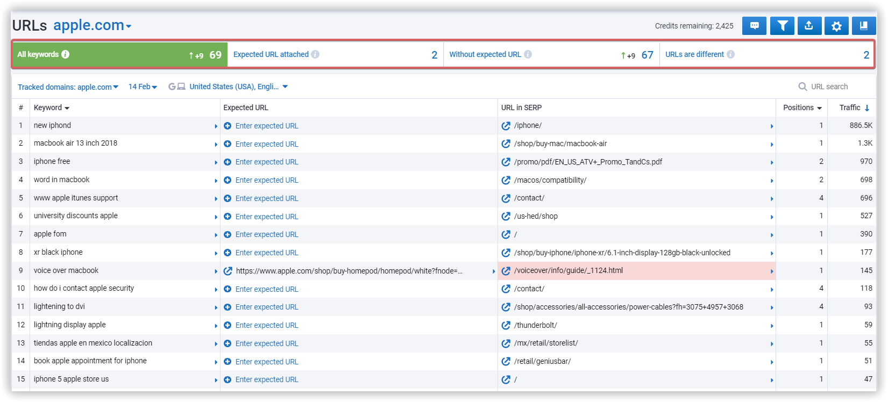Open the guide book button
Screen dimensions: 888x402
(864, 26)
